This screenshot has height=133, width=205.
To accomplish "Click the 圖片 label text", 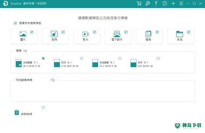I will point(23,39).
